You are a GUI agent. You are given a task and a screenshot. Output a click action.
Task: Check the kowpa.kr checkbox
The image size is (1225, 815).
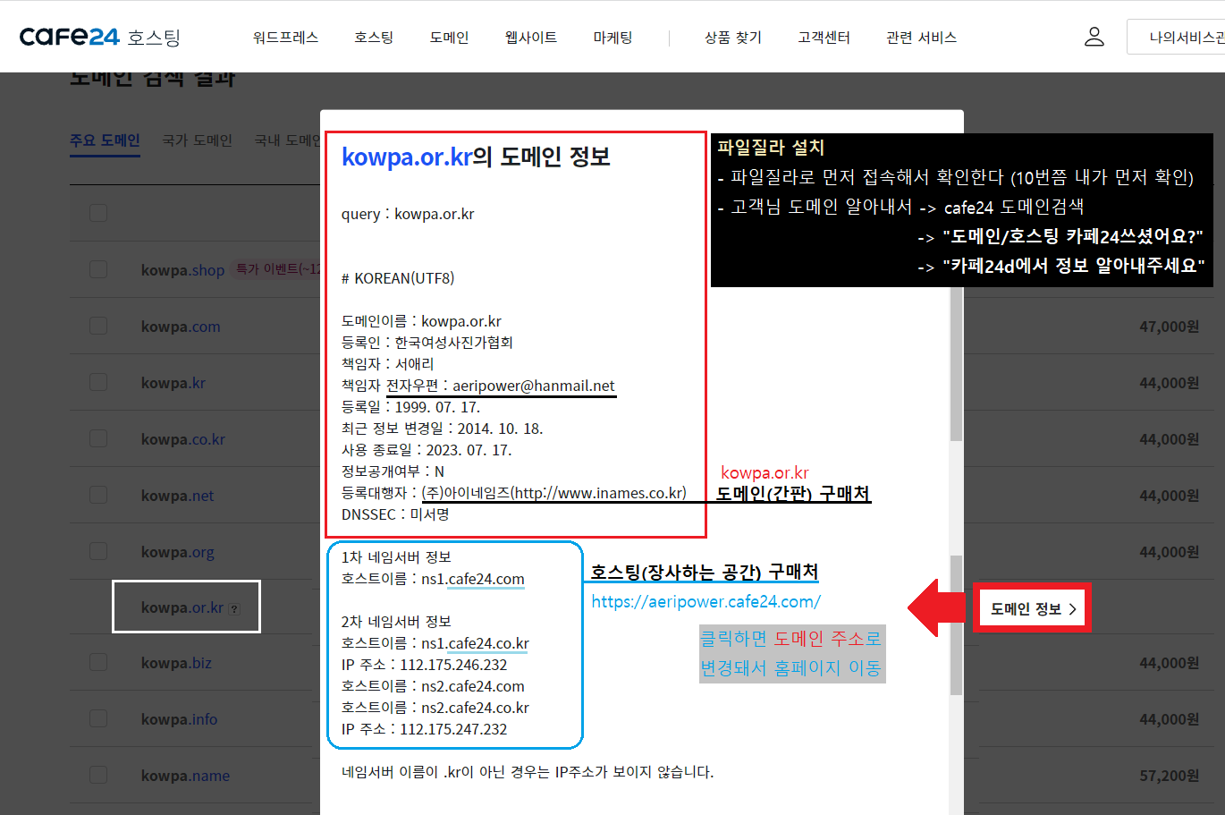point(98,382)
